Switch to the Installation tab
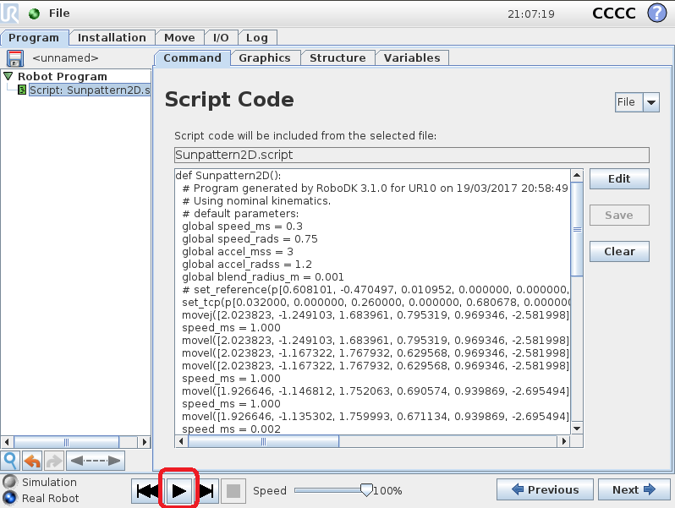Screen dimensions: 675x508 click(112, 37)
